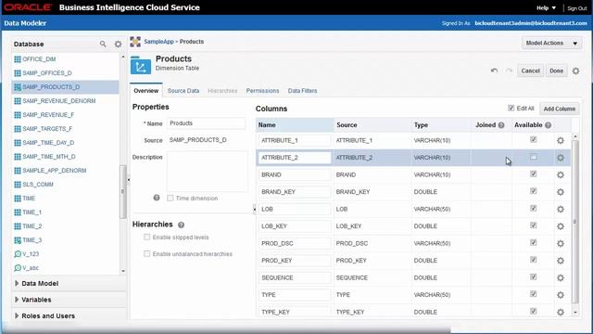Screen dimensions: 593x334
Task: Open the Model Actions dropdown
Action: [551, 44]
